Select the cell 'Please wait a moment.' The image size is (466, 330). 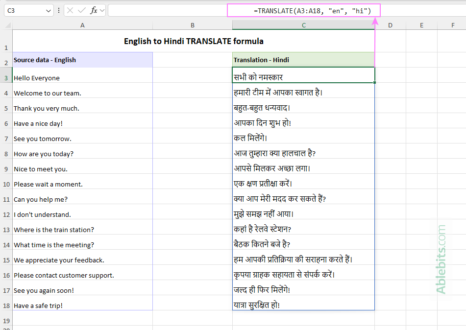82,181
